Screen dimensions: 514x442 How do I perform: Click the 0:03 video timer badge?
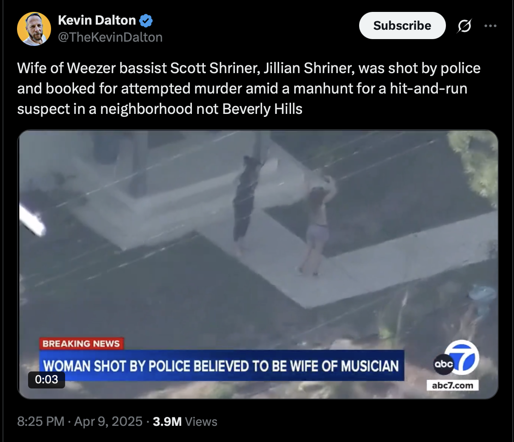(x=46, y=379)
